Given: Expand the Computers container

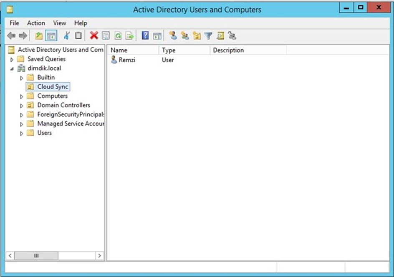Looking at the screenshot, I should [x=21, y=97].
